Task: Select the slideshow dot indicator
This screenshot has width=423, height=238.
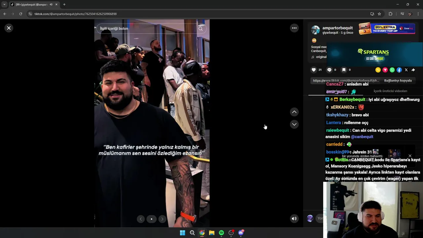Action: [151, 219]
